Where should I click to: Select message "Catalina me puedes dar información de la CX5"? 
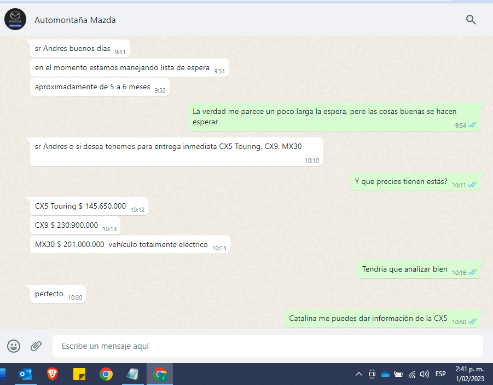382,319
